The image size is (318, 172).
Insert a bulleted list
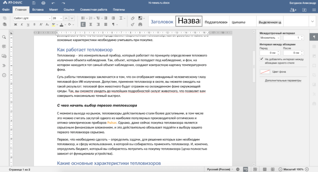(x=83, y=18)
